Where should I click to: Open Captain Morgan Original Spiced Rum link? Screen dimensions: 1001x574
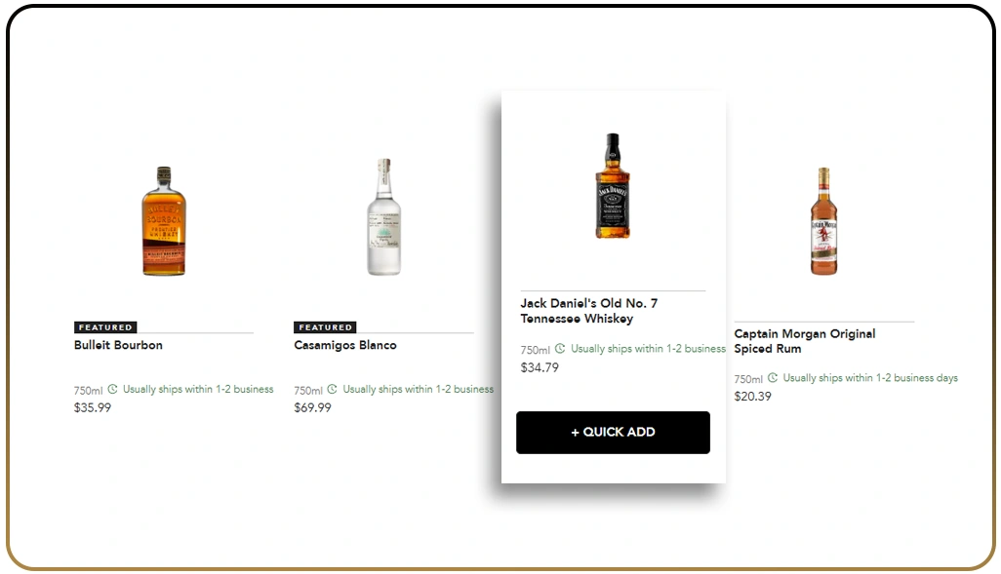click(x=804, y=341)
